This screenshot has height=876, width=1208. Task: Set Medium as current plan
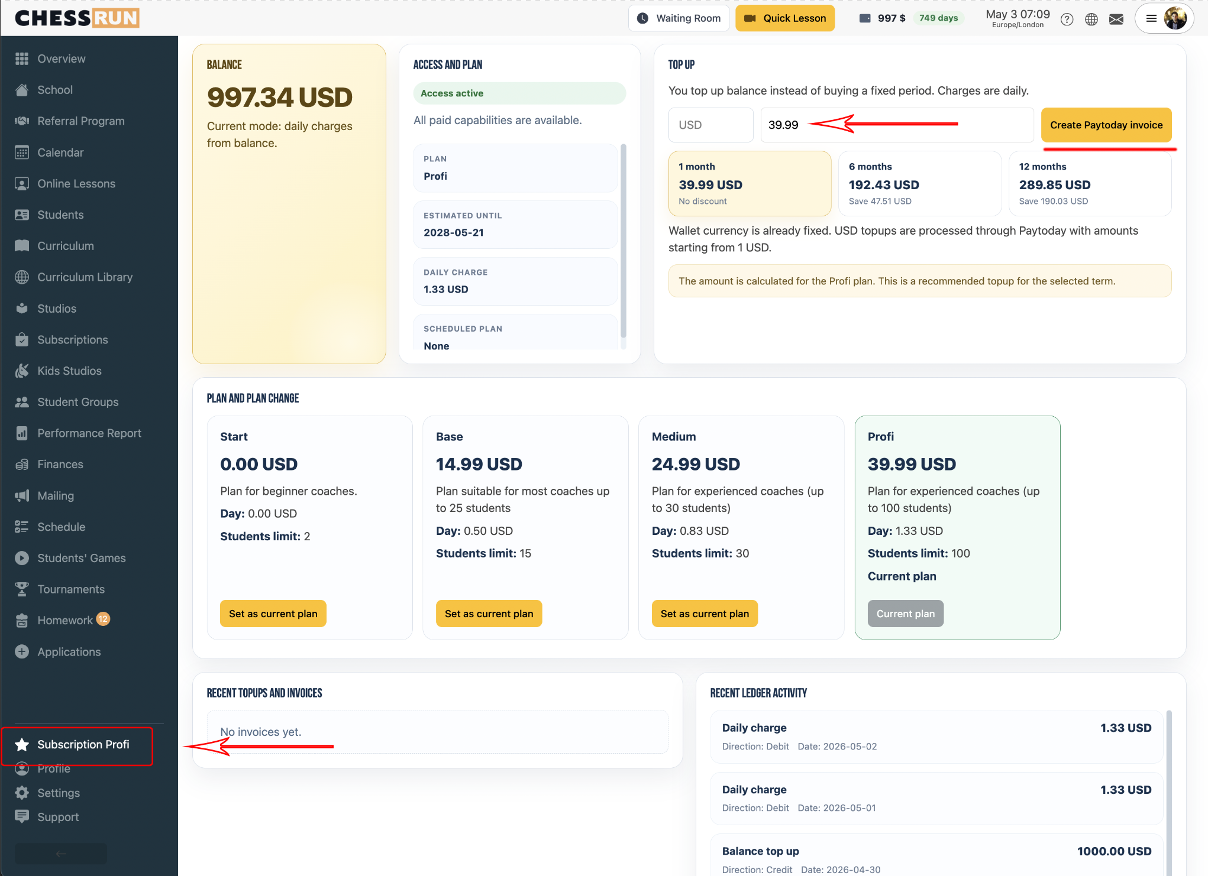[705, 614]
